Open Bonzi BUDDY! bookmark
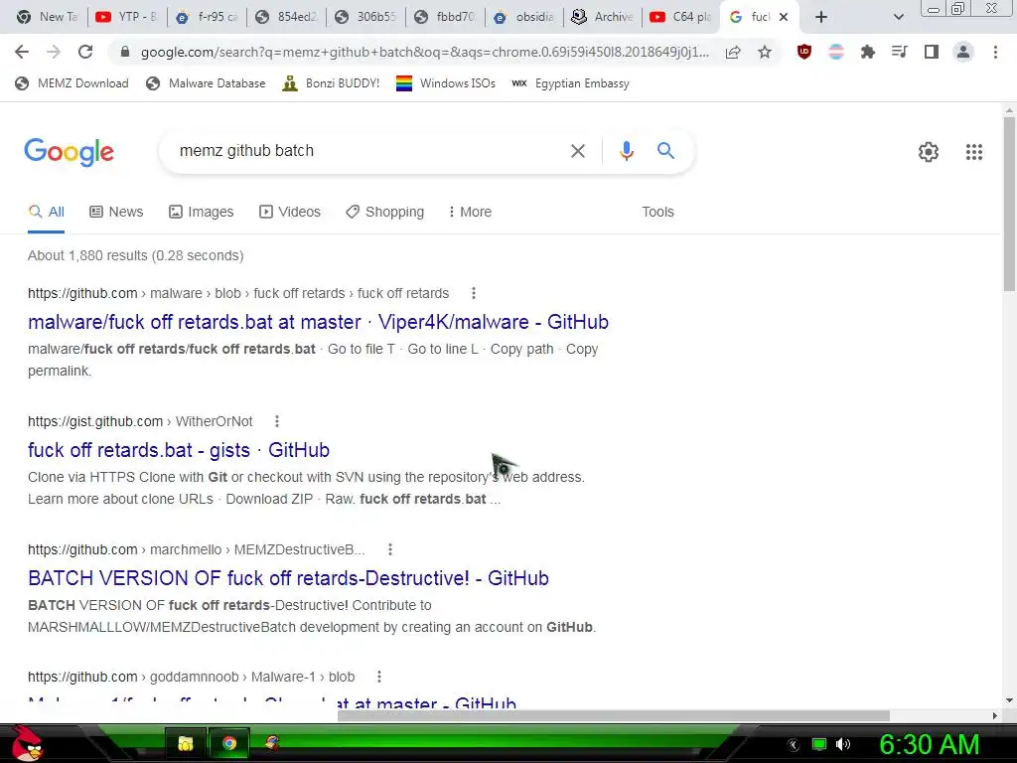The height and width of the screenshot is (763, 1017). point(331,83)
